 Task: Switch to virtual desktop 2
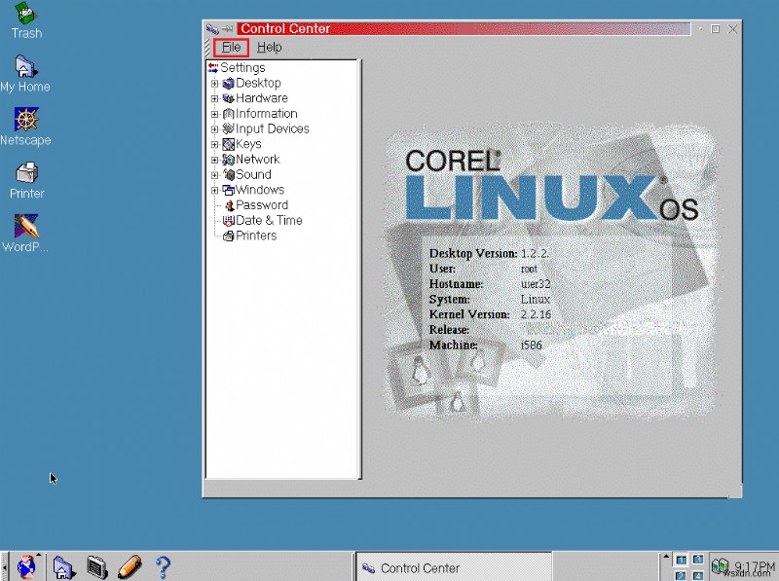pos(681,575)
